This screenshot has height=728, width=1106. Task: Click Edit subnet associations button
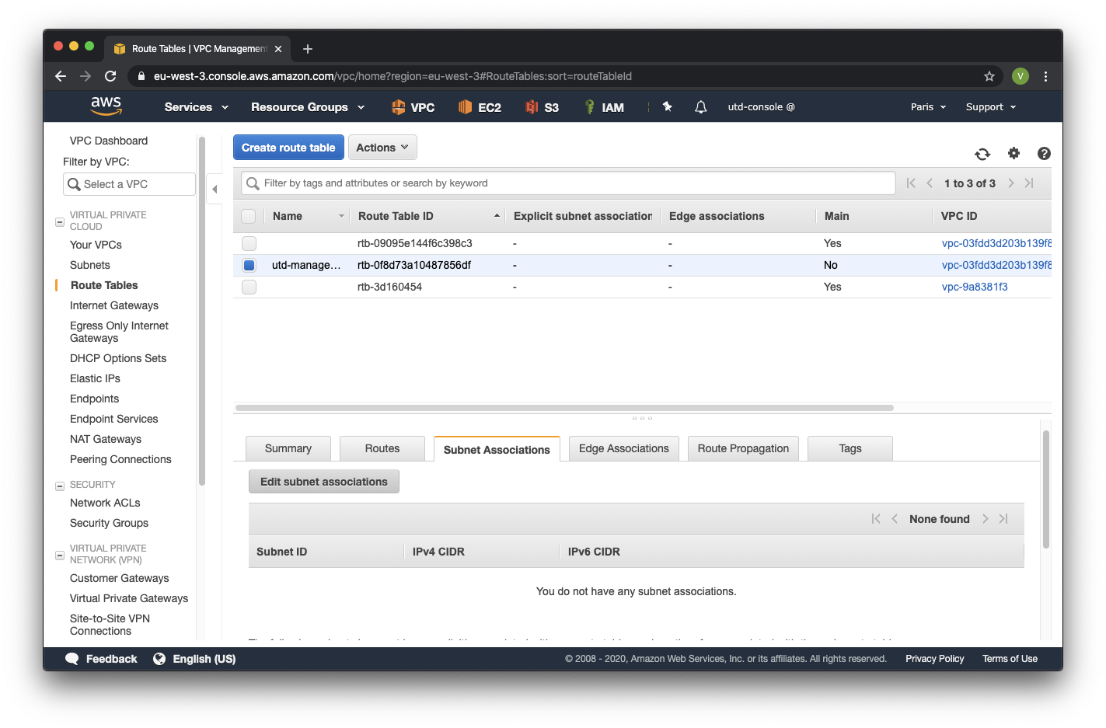point(324,482)
